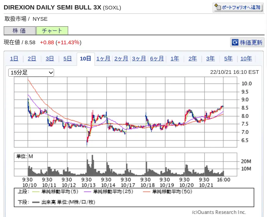Select the チャート tab
267x217 pixels.
(52, 31)
